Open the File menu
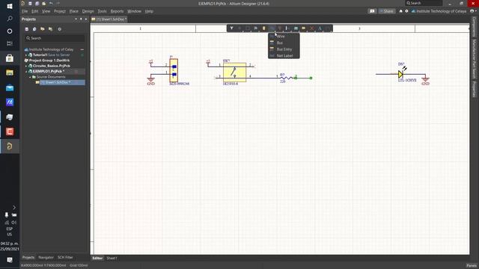 coord(25,11)
